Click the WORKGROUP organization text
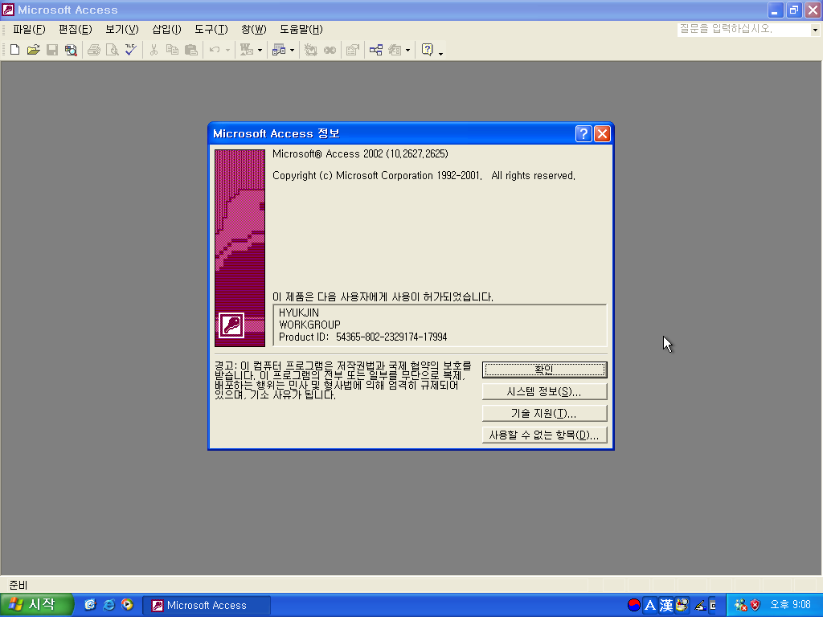Screen dimensions: 823x617 pos(309,325)
